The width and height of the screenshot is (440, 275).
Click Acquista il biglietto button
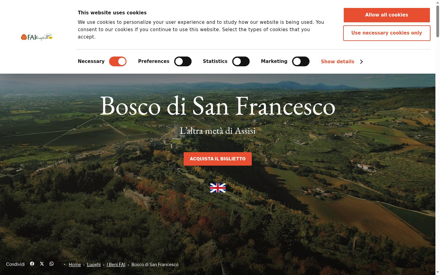tap(218, 159)
